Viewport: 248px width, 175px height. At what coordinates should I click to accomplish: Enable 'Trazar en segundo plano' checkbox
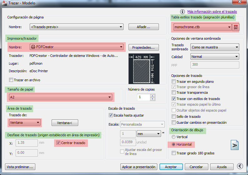coord(174,82)
